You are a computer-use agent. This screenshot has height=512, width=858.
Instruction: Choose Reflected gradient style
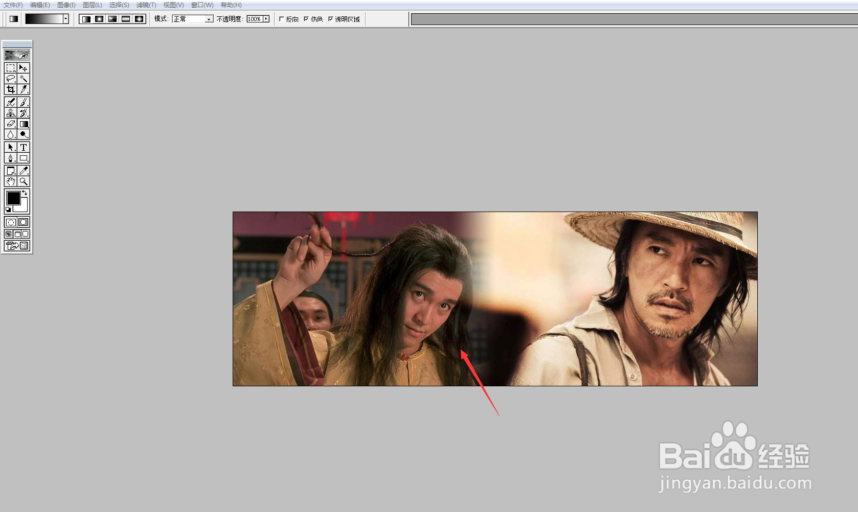[126, 19]
